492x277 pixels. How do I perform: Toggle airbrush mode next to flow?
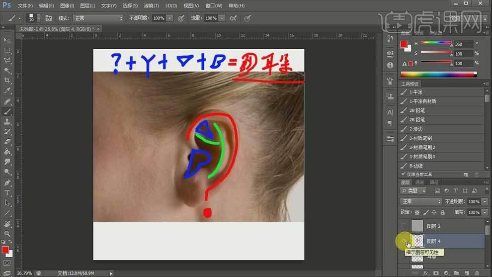click(233, 18)
